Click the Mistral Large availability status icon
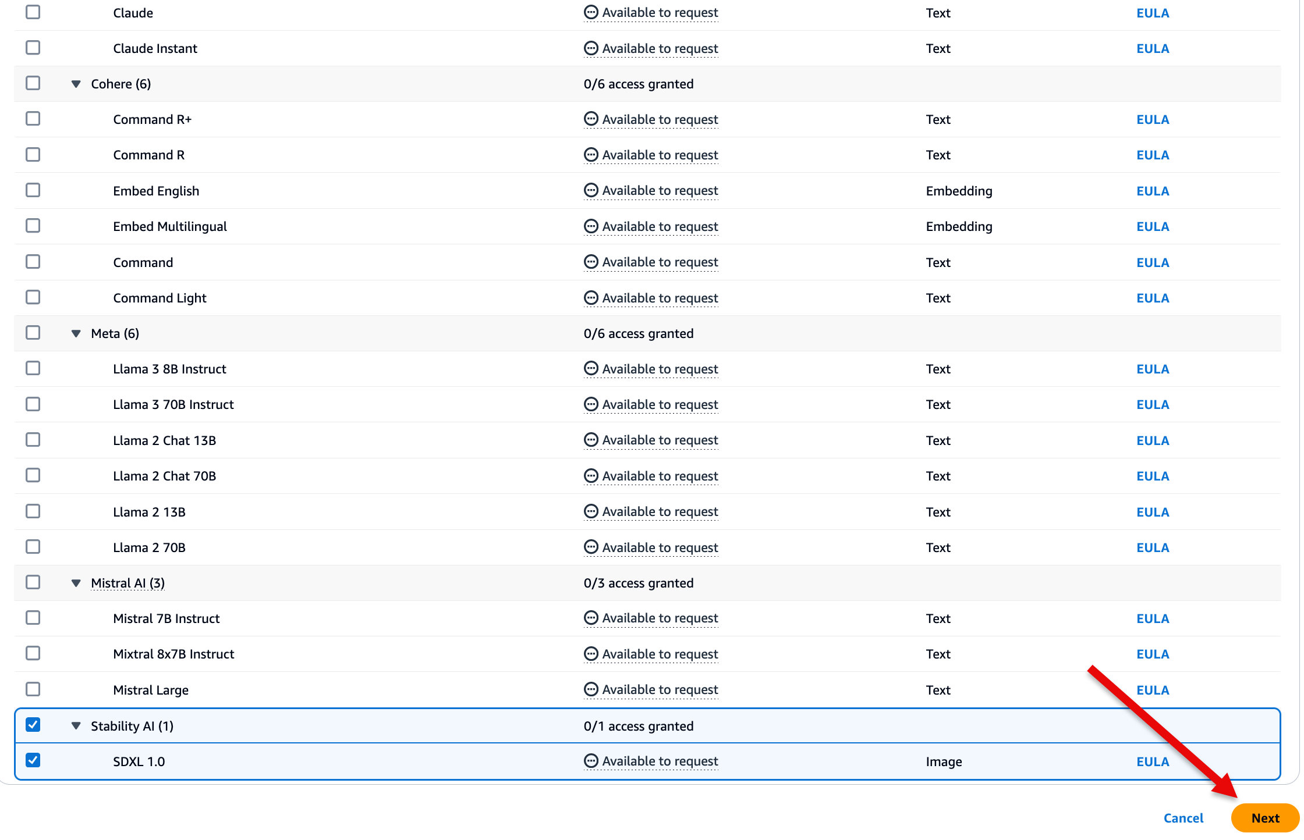1304x840 pixels. coord(591,689)
